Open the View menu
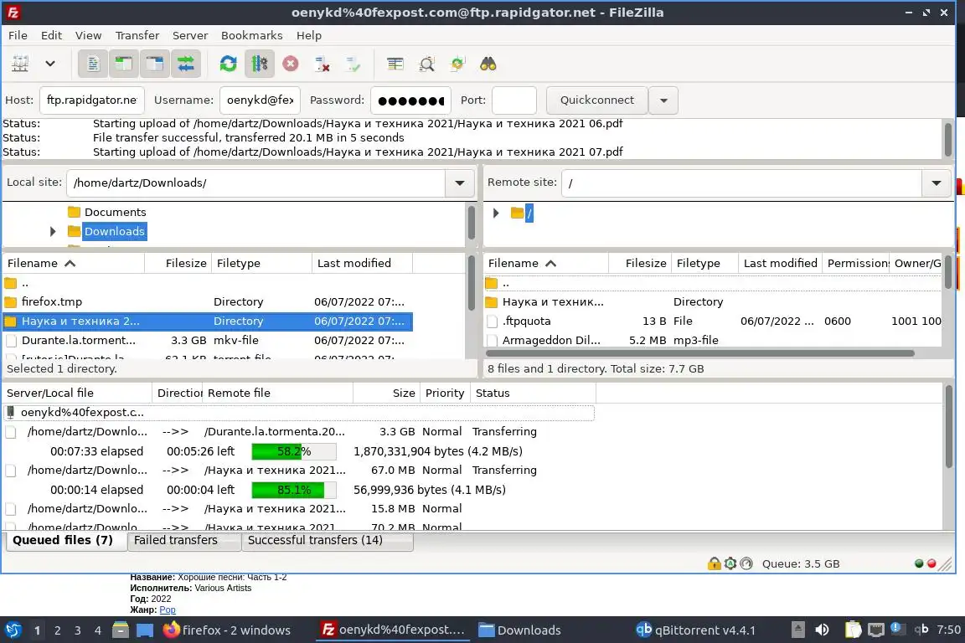Screen dimensions: 965x643 88,35
